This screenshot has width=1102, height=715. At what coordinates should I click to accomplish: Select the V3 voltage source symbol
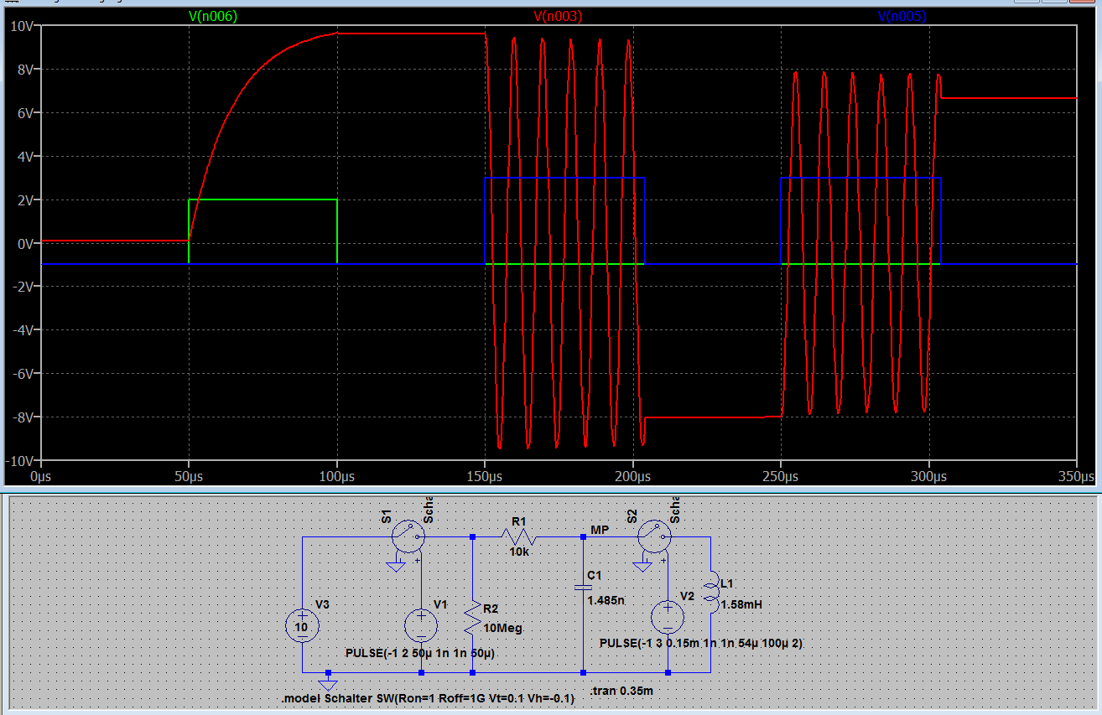click(302, 625)
